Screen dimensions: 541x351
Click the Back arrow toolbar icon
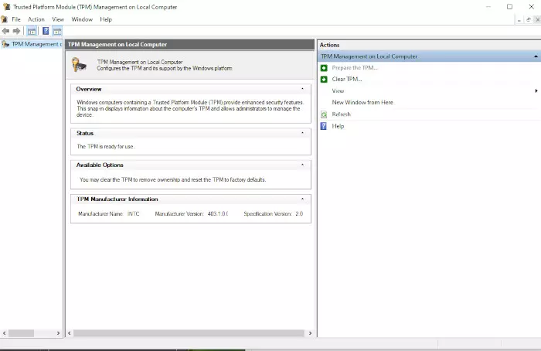click(x=5, y=31)
